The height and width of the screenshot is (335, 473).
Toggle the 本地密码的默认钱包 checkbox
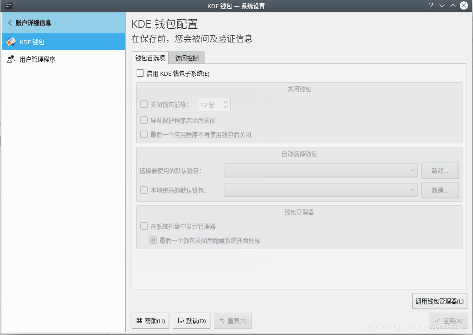(144, 190)
